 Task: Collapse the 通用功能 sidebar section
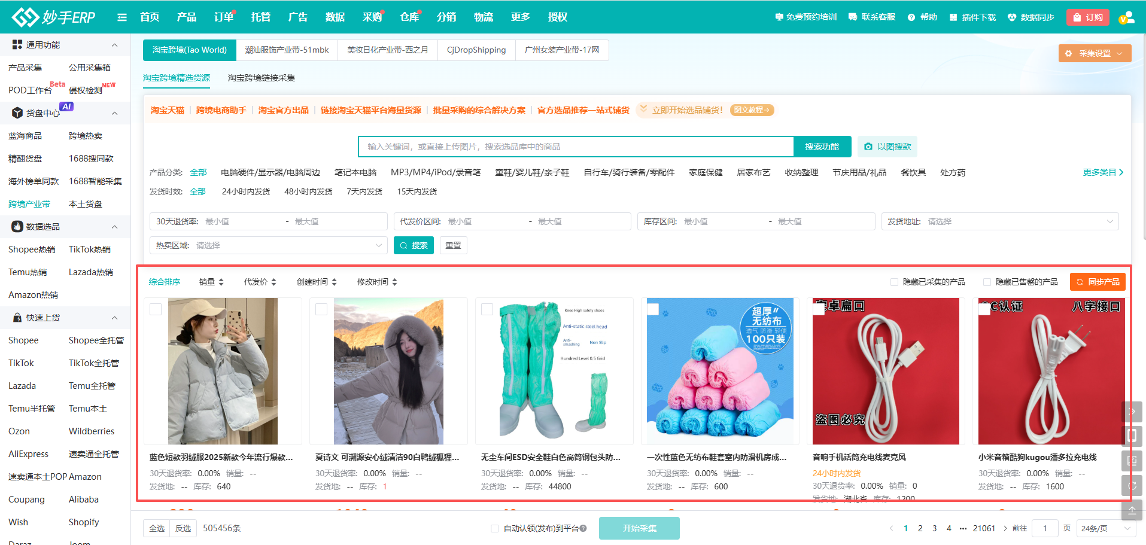(x=114, y=45)
